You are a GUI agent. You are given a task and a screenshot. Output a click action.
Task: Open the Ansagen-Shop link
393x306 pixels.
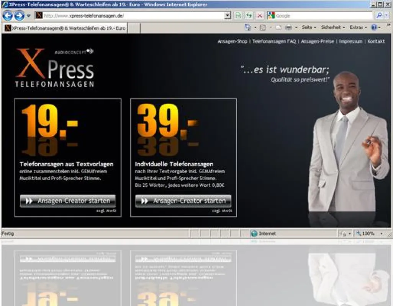pos(233,41)
